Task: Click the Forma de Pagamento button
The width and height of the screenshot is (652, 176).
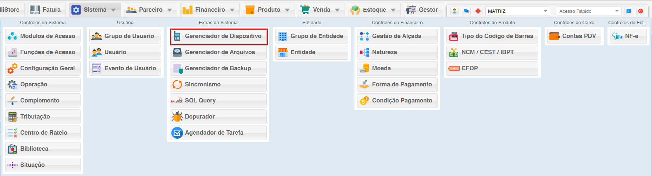Action: (x=397, y=85)
